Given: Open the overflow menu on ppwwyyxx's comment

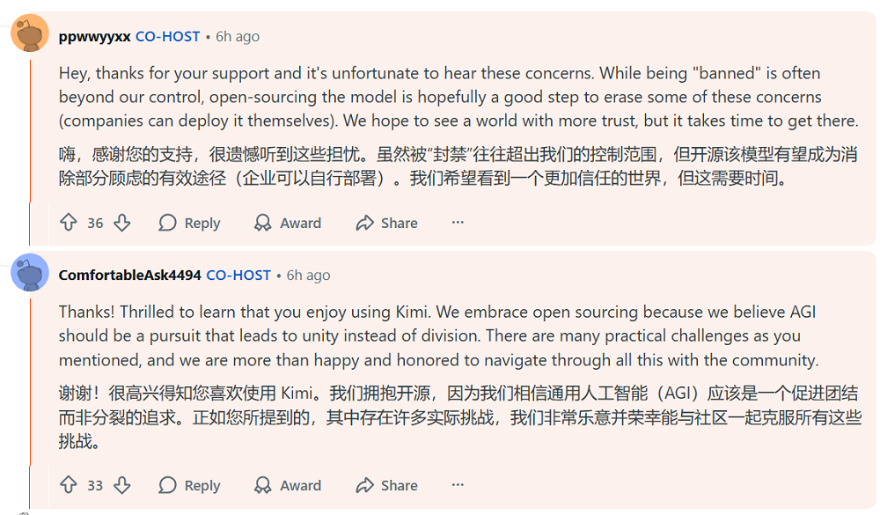Looking at the screenshot, I should [458, 223].
